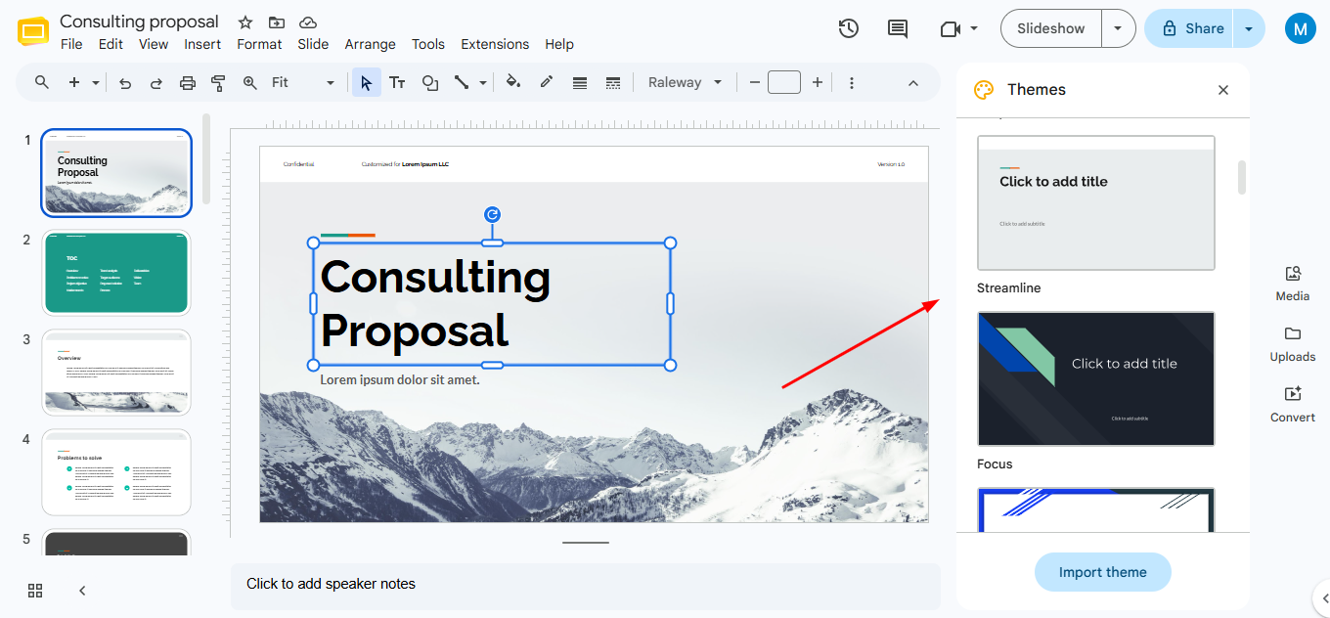Click the Share button
The image size is (1330, 618).
(1189, 28)
